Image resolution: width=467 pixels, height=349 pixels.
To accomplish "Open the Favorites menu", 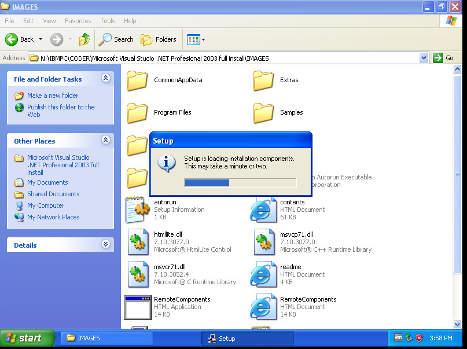I will [x=78, y=21].
